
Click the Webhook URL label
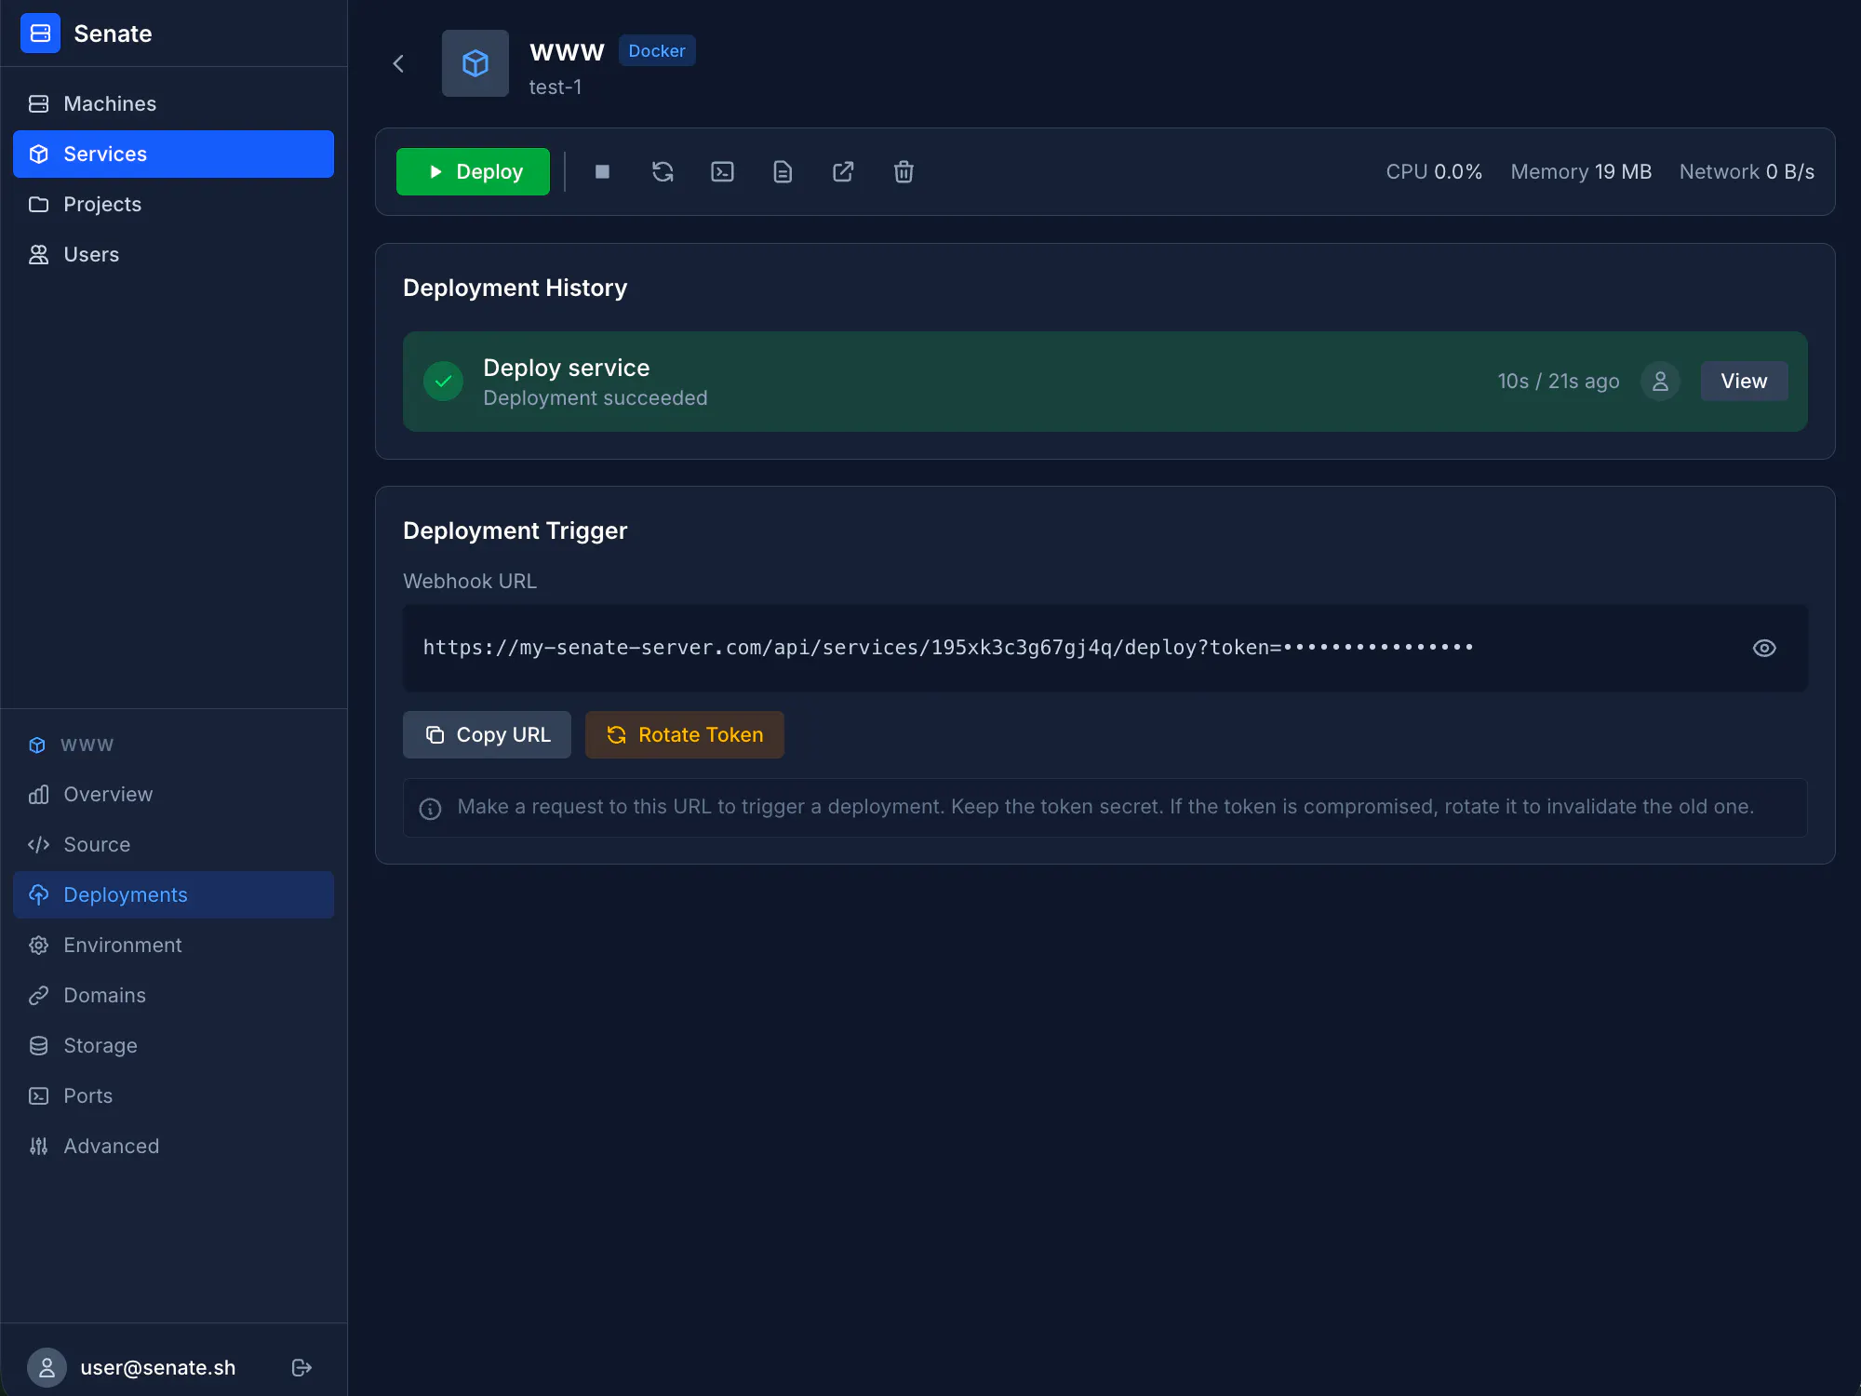[x=470, y=581]
